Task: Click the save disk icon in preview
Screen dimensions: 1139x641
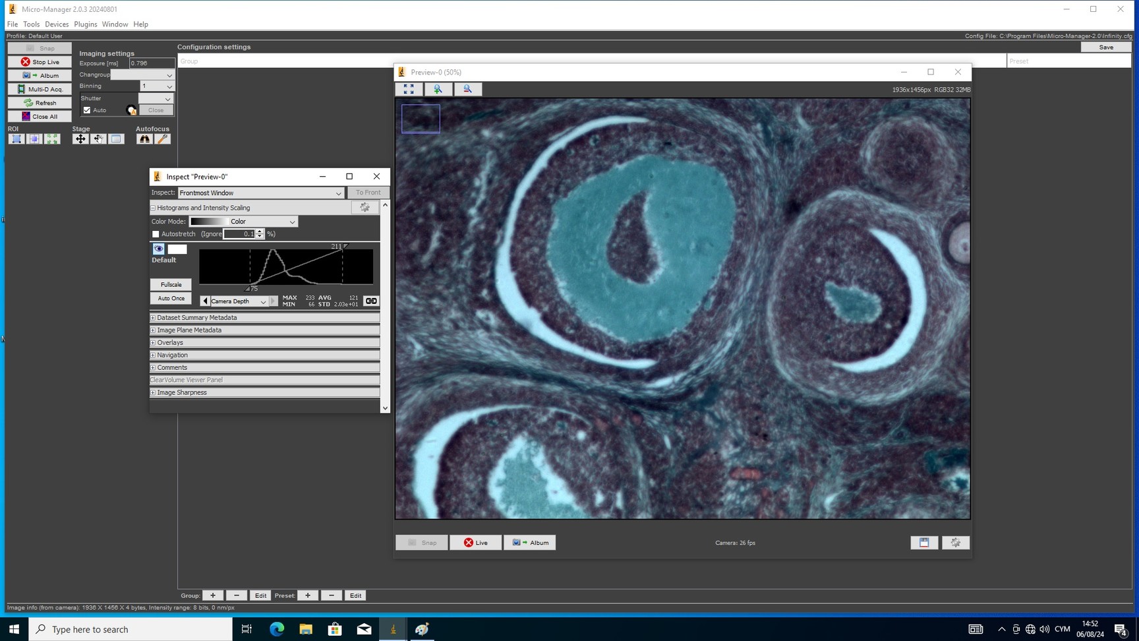Action: [x=924, y=543]
